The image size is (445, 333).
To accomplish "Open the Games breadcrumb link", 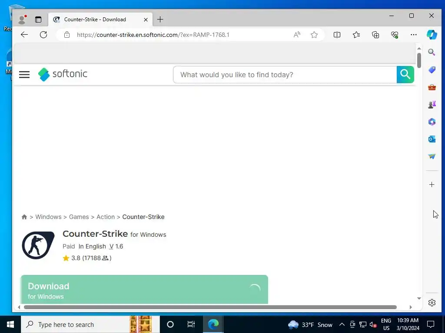I will (79, 217).
